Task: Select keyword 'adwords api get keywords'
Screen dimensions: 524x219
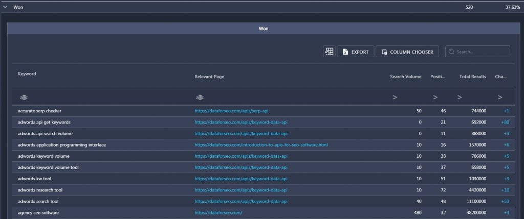Action: pos(44,123)
